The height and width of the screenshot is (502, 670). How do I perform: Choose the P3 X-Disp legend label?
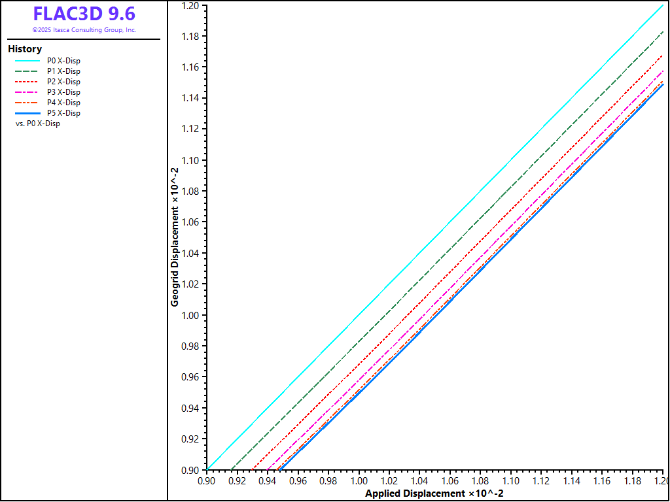tap(63, 92)
